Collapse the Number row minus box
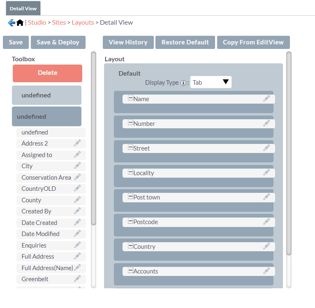Viewport: 315px width, 308px height. click(x=131, y=123)
